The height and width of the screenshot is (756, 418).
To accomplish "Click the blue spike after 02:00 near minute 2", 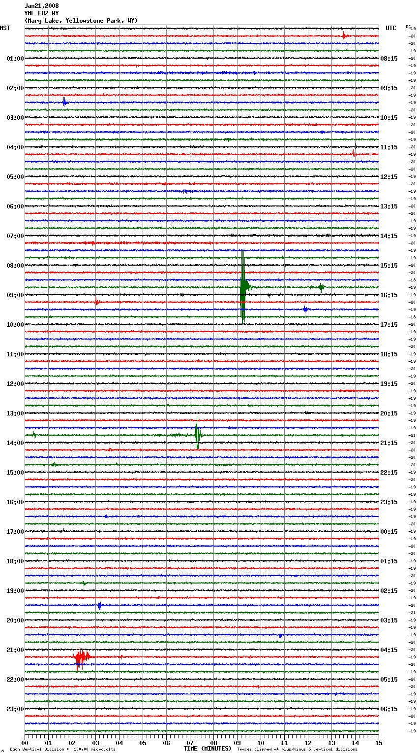I will (64, 103).
